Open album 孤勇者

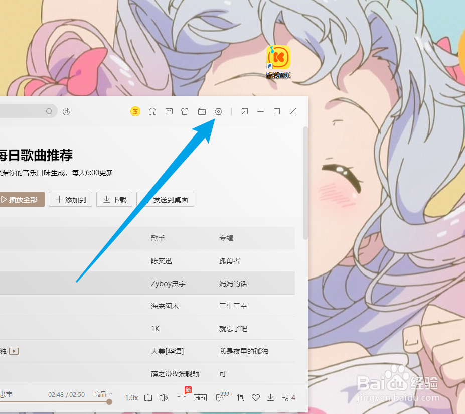[x=230, y=261]
